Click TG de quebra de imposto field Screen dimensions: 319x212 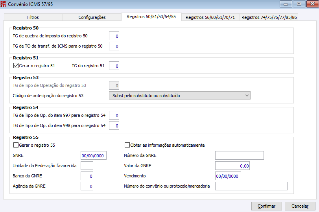tap(114, 36)
